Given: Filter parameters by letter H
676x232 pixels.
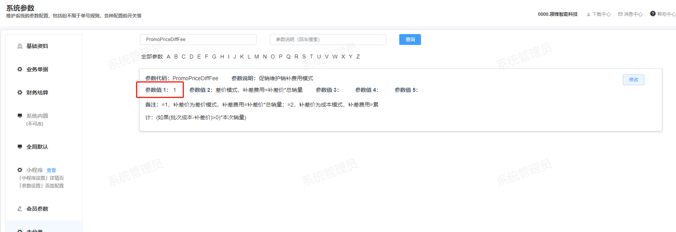Looking at the screenshot, I should (x=222, y=57).
